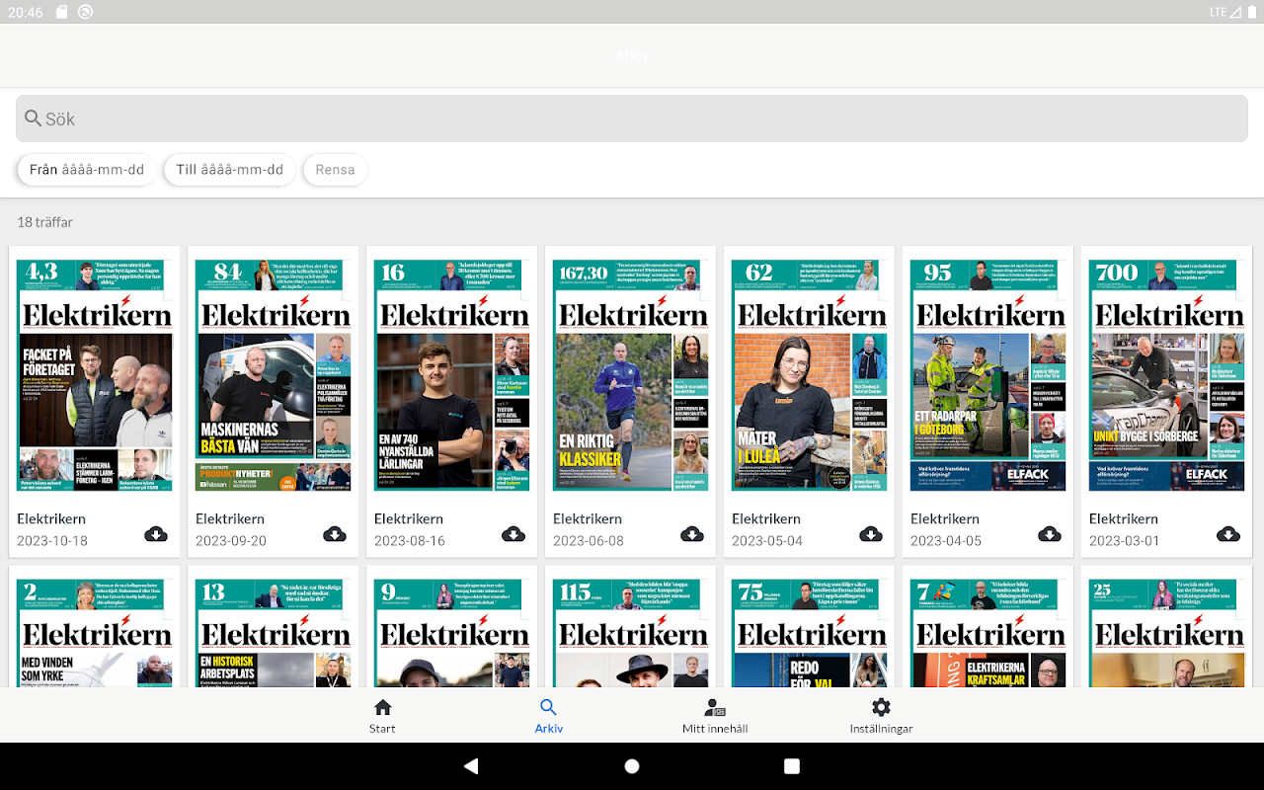Open the second-row cover numbered 25
The height and width of the screenshot is (790, 1264).
(x=1167, y=633)
